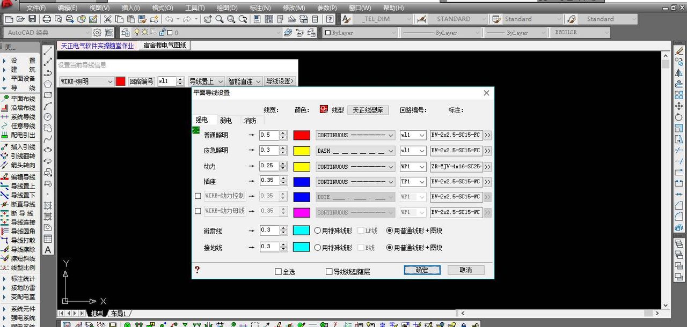
Task: Select the 平面布线 tool in the sidebar
Action: click(23, 99)
